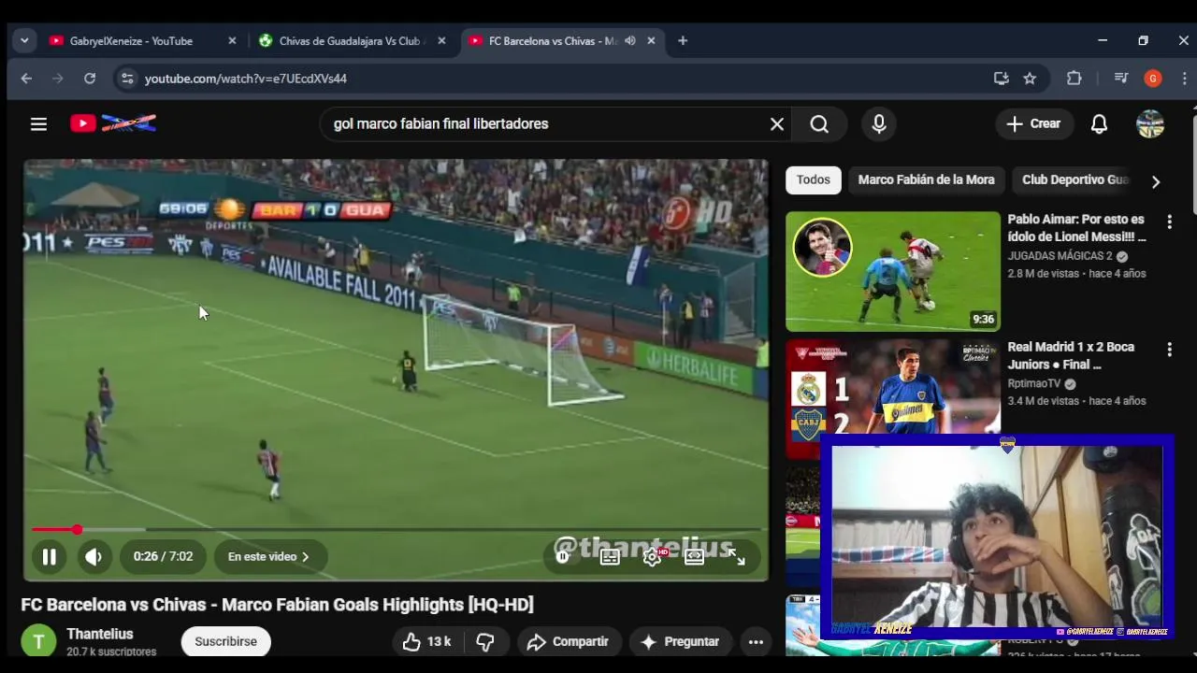Like the video (13 k)
This screenshot has width=1197, height=673.
(425, 642)
